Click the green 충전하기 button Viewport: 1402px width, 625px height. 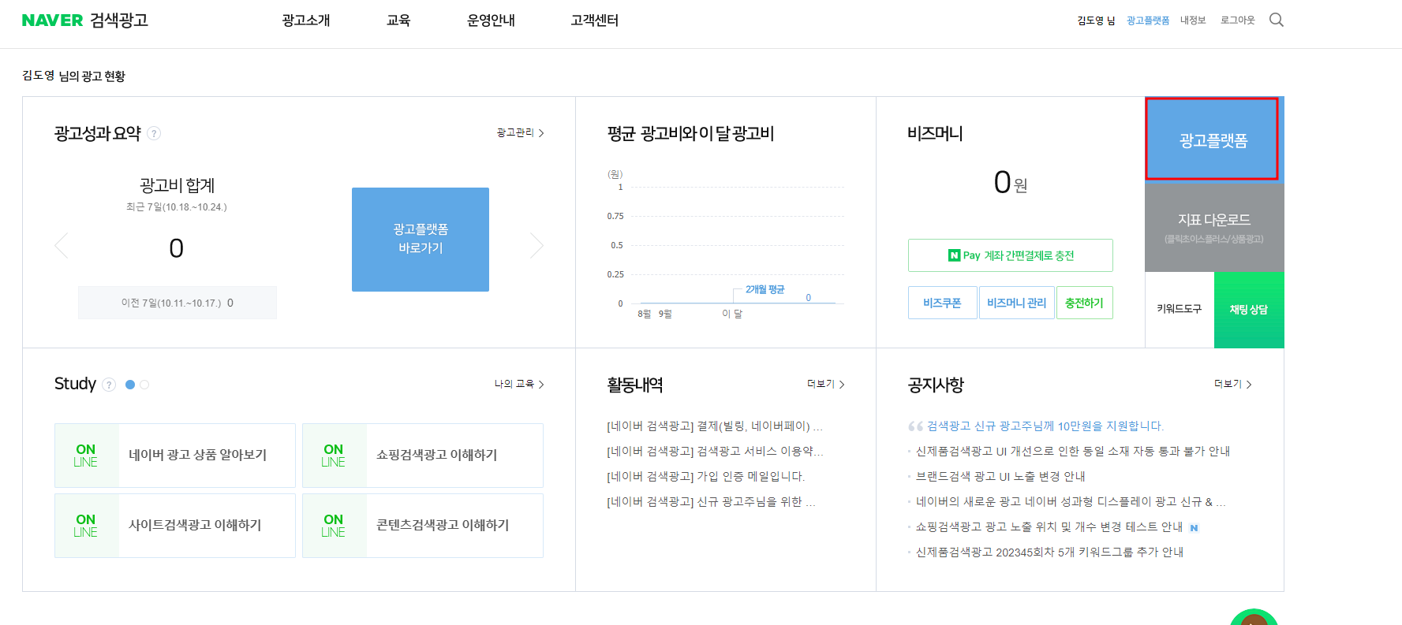(x=1084, y=303)
